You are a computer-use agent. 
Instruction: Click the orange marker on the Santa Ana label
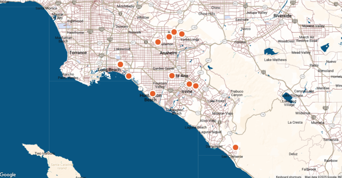click(x=172, y=76)
